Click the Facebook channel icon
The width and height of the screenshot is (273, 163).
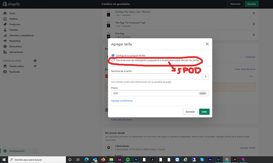pyautogui.click(x=5, y=72)
